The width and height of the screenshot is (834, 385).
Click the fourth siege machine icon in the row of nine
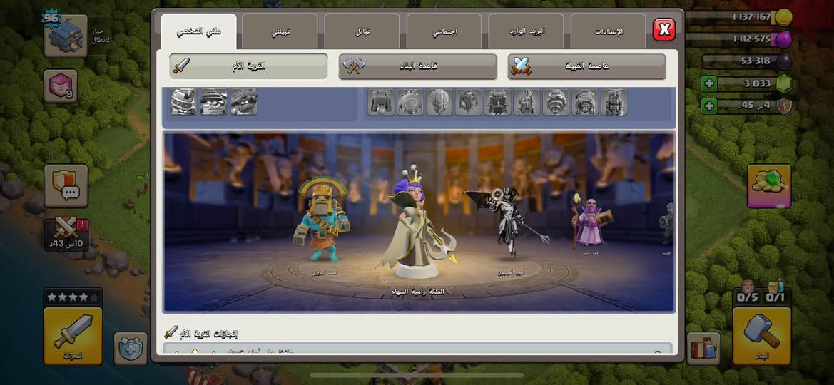(469, 102)
